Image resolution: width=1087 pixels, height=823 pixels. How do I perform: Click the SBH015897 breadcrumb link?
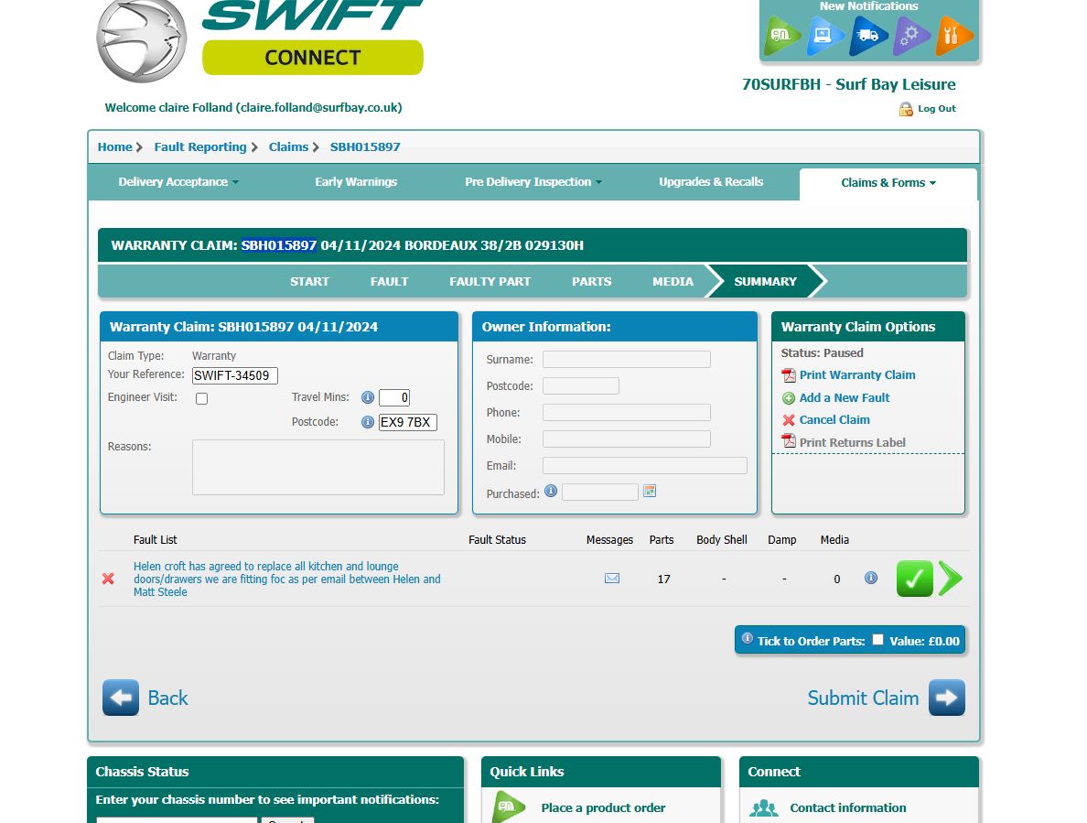pyautogui.click(x=365, y=147)
